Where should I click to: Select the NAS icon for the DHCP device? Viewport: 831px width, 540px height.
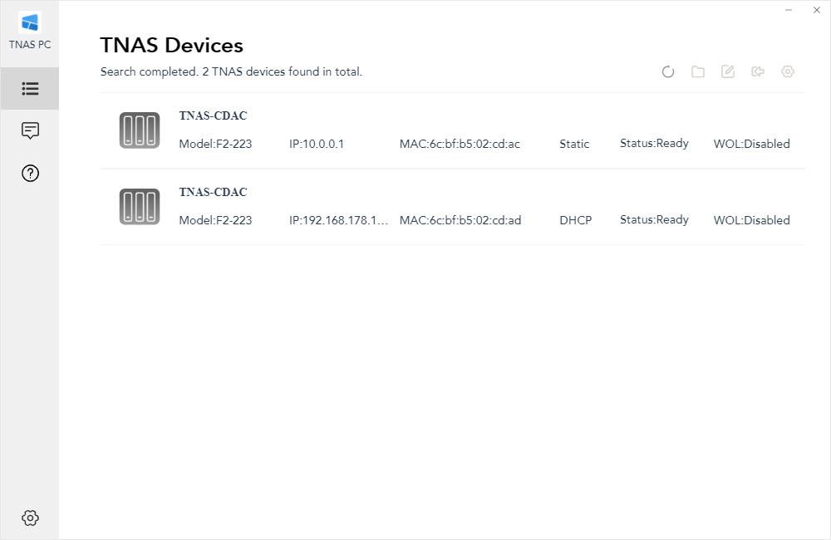(140, 206)
